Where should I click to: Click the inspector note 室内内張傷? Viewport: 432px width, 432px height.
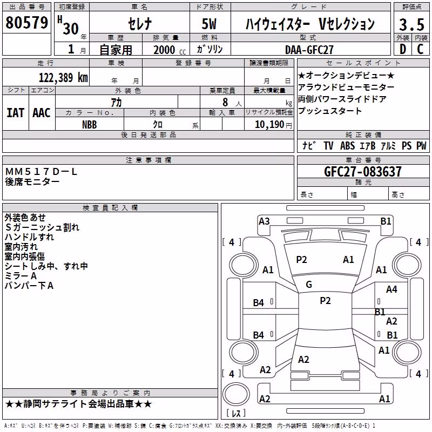[x=24, y=256]
